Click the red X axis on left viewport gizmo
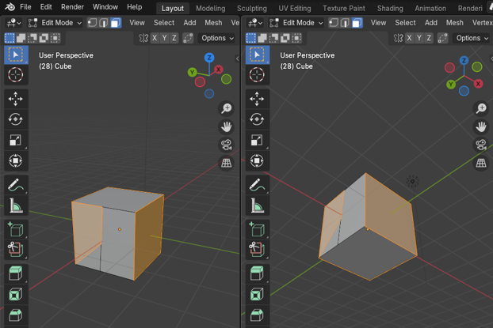The image size is (493, 328). [219, 70]
